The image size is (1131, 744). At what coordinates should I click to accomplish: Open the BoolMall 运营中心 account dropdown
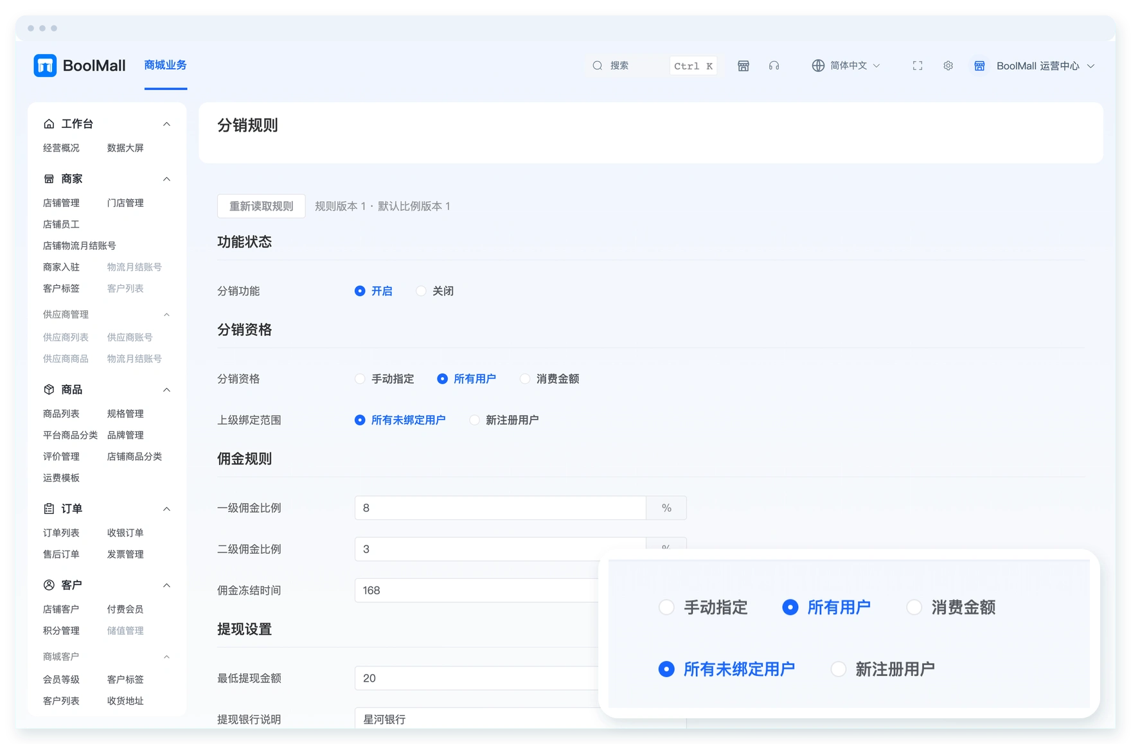[x=1034, y=66]
